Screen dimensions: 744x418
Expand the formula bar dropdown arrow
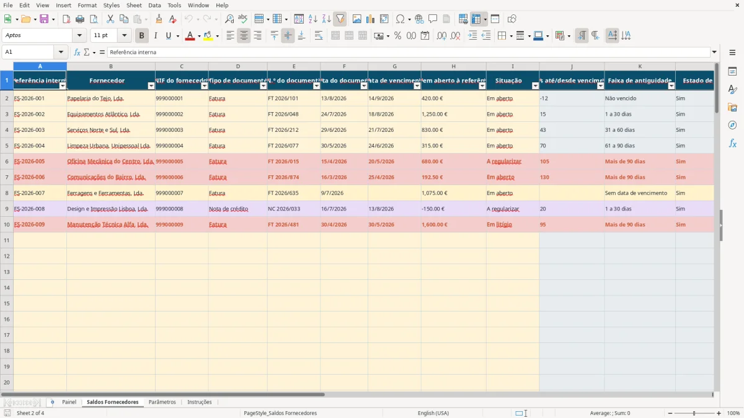coord(714,52)
